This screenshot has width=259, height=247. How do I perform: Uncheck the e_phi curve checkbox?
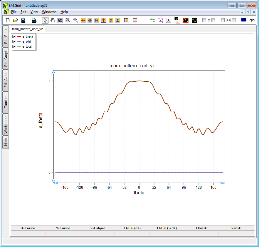pos(14,41)
